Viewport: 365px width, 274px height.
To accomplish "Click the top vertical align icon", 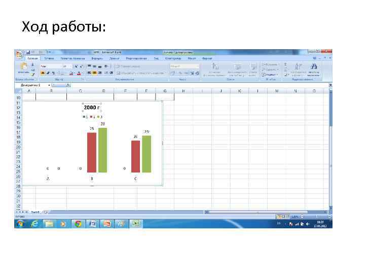I will pyautogui.click(x=89, y=66).
